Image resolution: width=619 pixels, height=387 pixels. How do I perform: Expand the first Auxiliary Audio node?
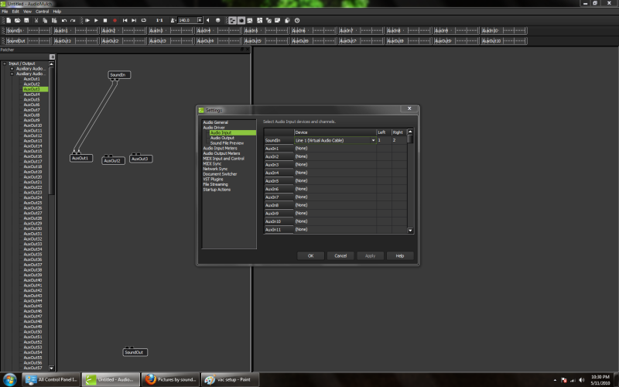coord(12,68)
